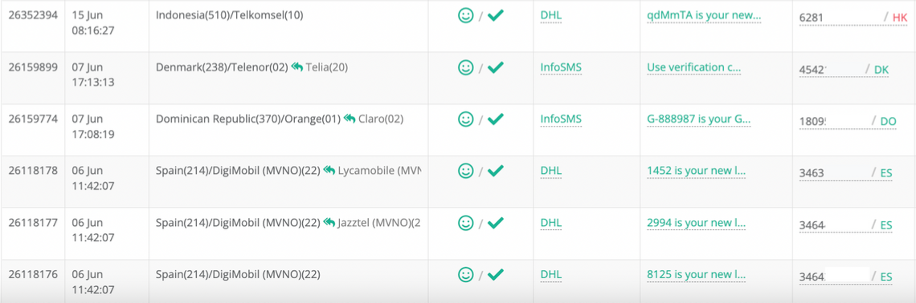Screen dimensions: 916x303
Task: Click smiley icon in row 26118177
Action: pos(465,223)
